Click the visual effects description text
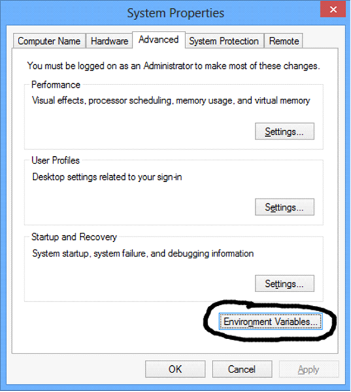The image size is (351, 392). tap(171, 100)
